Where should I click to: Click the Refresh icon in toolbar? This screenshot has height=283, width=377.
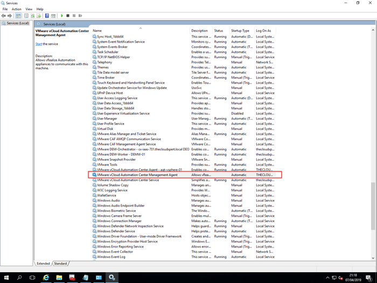(x=32, y=16)
